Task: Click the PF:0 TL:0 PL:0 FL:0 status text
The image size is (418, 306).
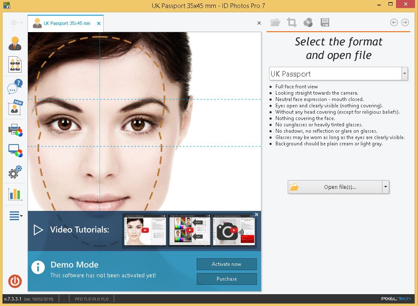Action: pyautogui.click(x=92, y=299)
